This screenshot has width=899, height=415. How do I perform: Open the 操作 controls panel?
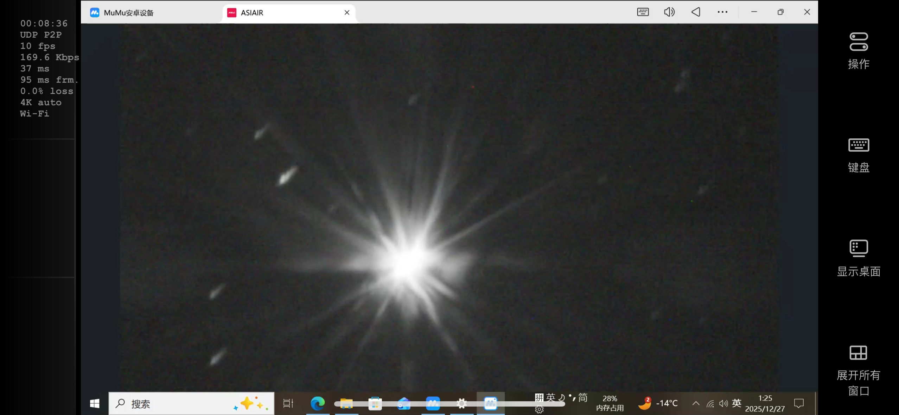[x=858, y=42]
